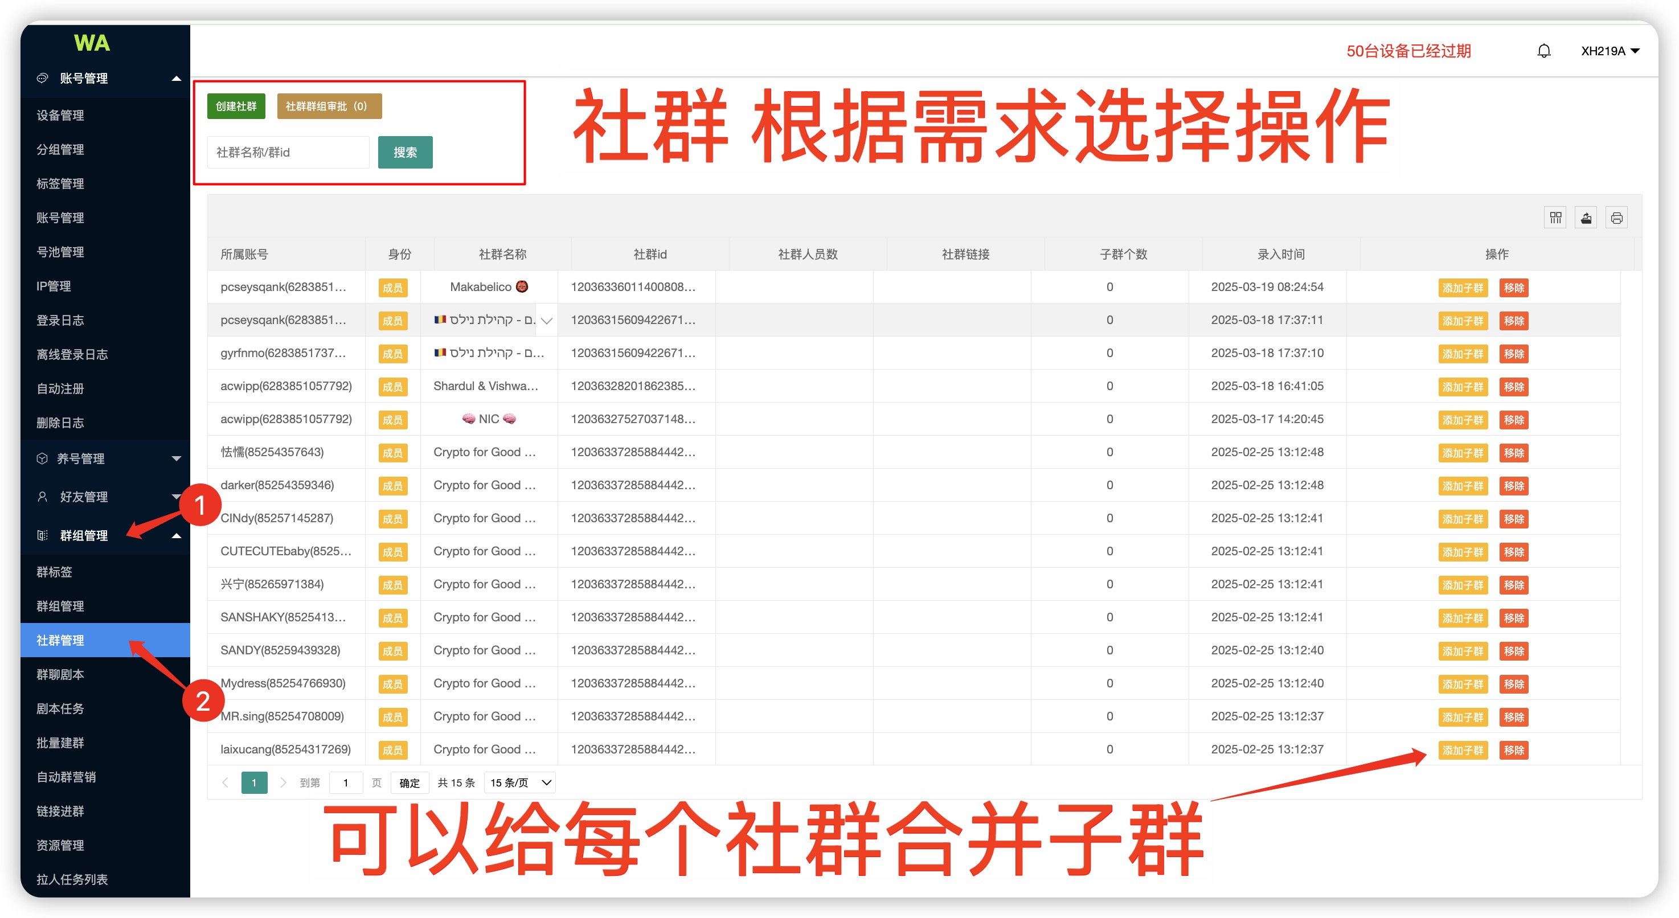Open the 15 条/页 page size dropdown
1679x918 pixels.
click(520, 782)
